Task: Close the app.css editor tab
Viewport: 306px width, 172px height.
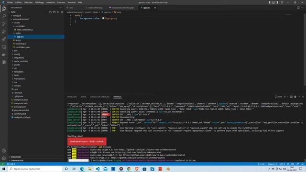Action: (155, 8)
